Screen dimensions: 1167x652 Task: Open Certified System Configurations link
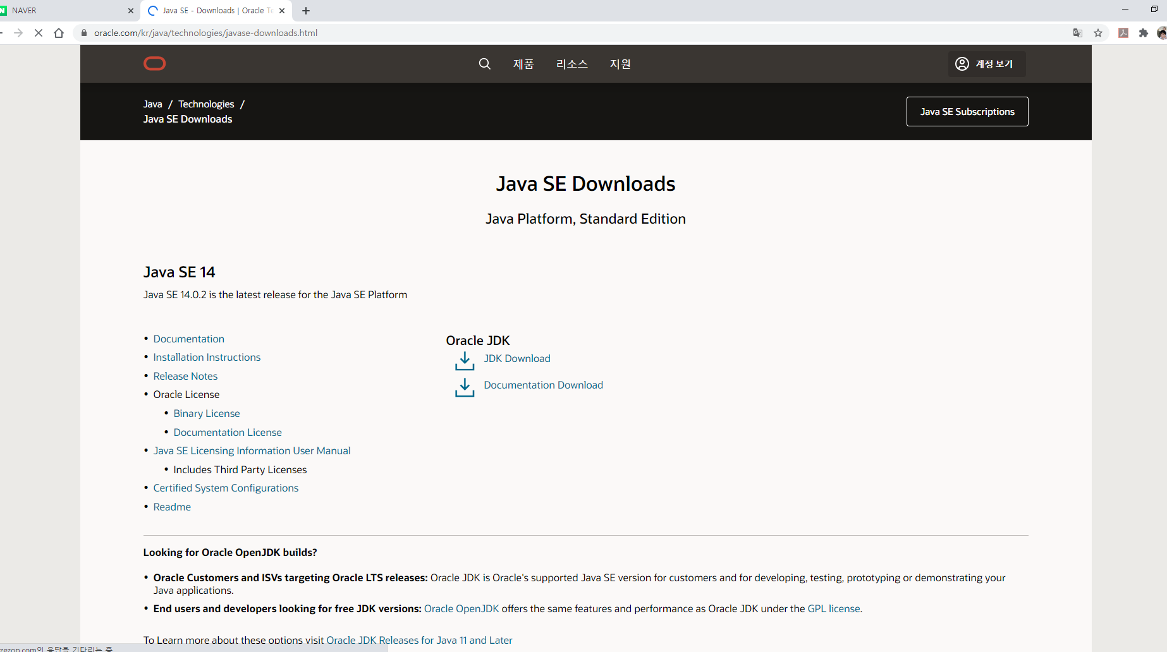tap(226, 488)
